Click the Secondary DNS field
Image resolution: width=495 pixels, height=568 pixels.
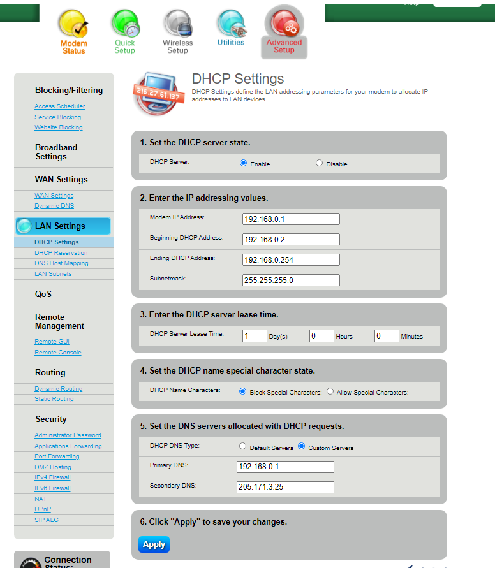285,487
